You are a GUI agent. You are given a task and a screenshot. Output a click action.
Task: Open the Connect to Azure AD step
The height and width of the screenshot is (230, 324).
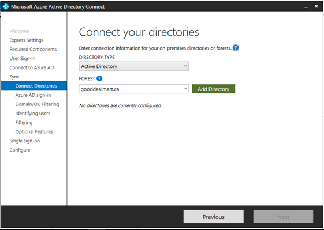click(32, 67)
